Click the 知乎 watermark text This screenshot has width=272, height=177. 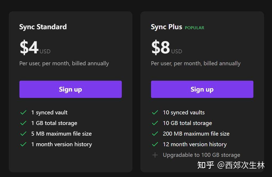pyautogui.click(x=206, y=165)
